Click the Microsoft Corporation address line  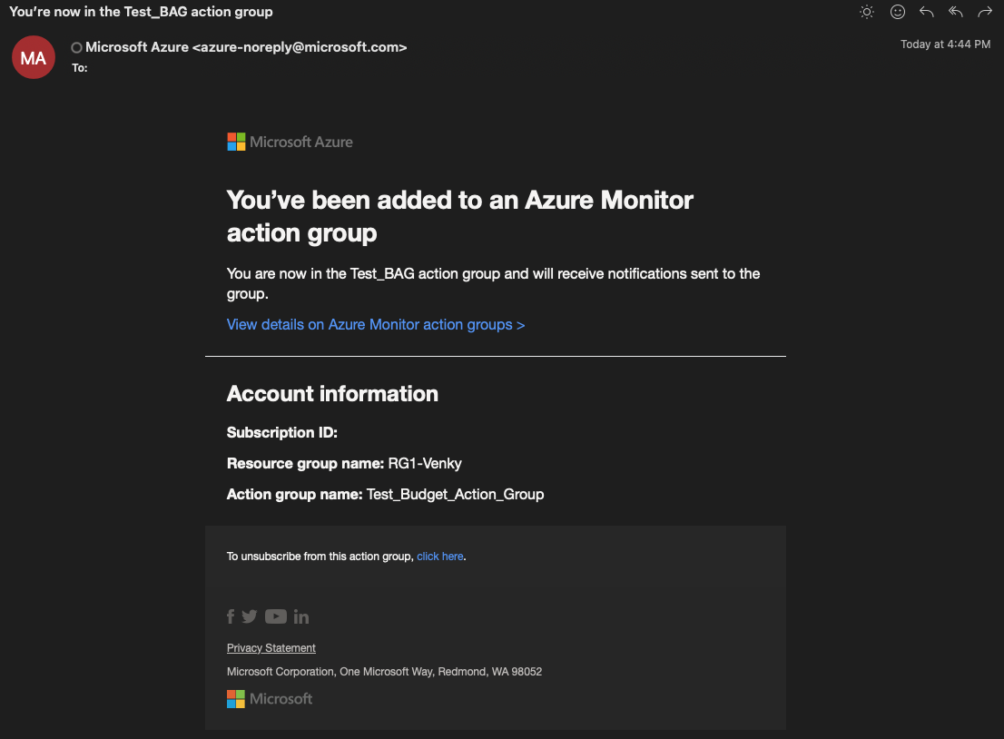pos(384,672)
